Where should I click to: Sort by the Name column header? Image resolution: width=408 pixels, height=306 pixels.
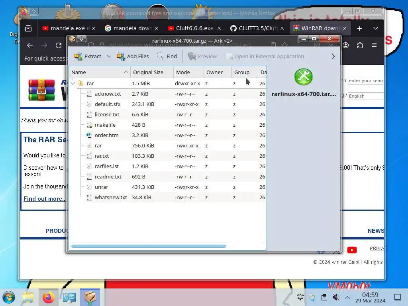[x=100, y=73]
